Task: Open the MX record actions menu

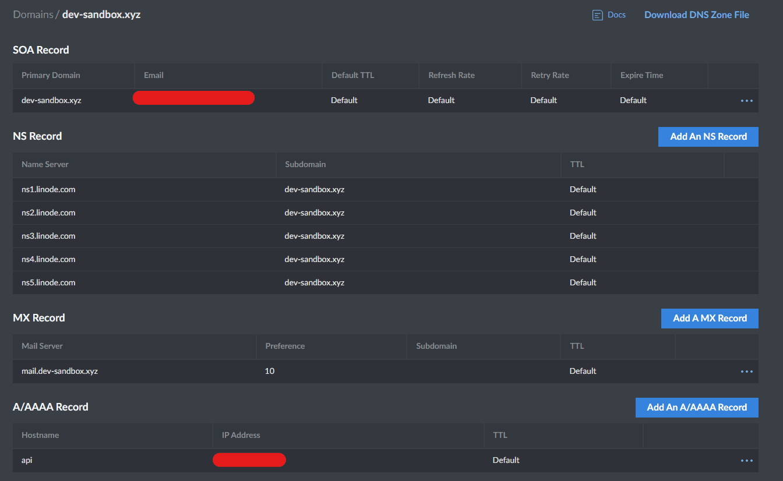Action: [x=746, y=372]
